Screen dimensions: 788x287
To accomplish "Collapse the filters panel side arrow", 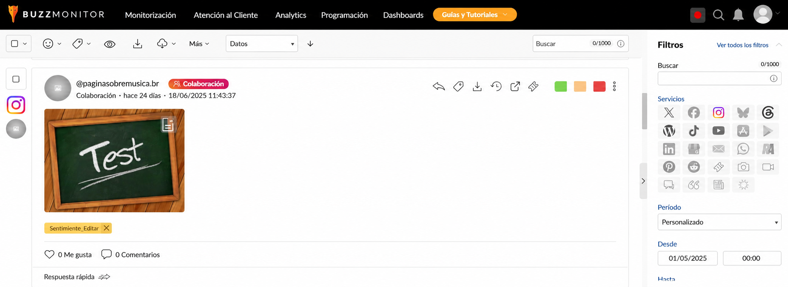I will (643, 181).
